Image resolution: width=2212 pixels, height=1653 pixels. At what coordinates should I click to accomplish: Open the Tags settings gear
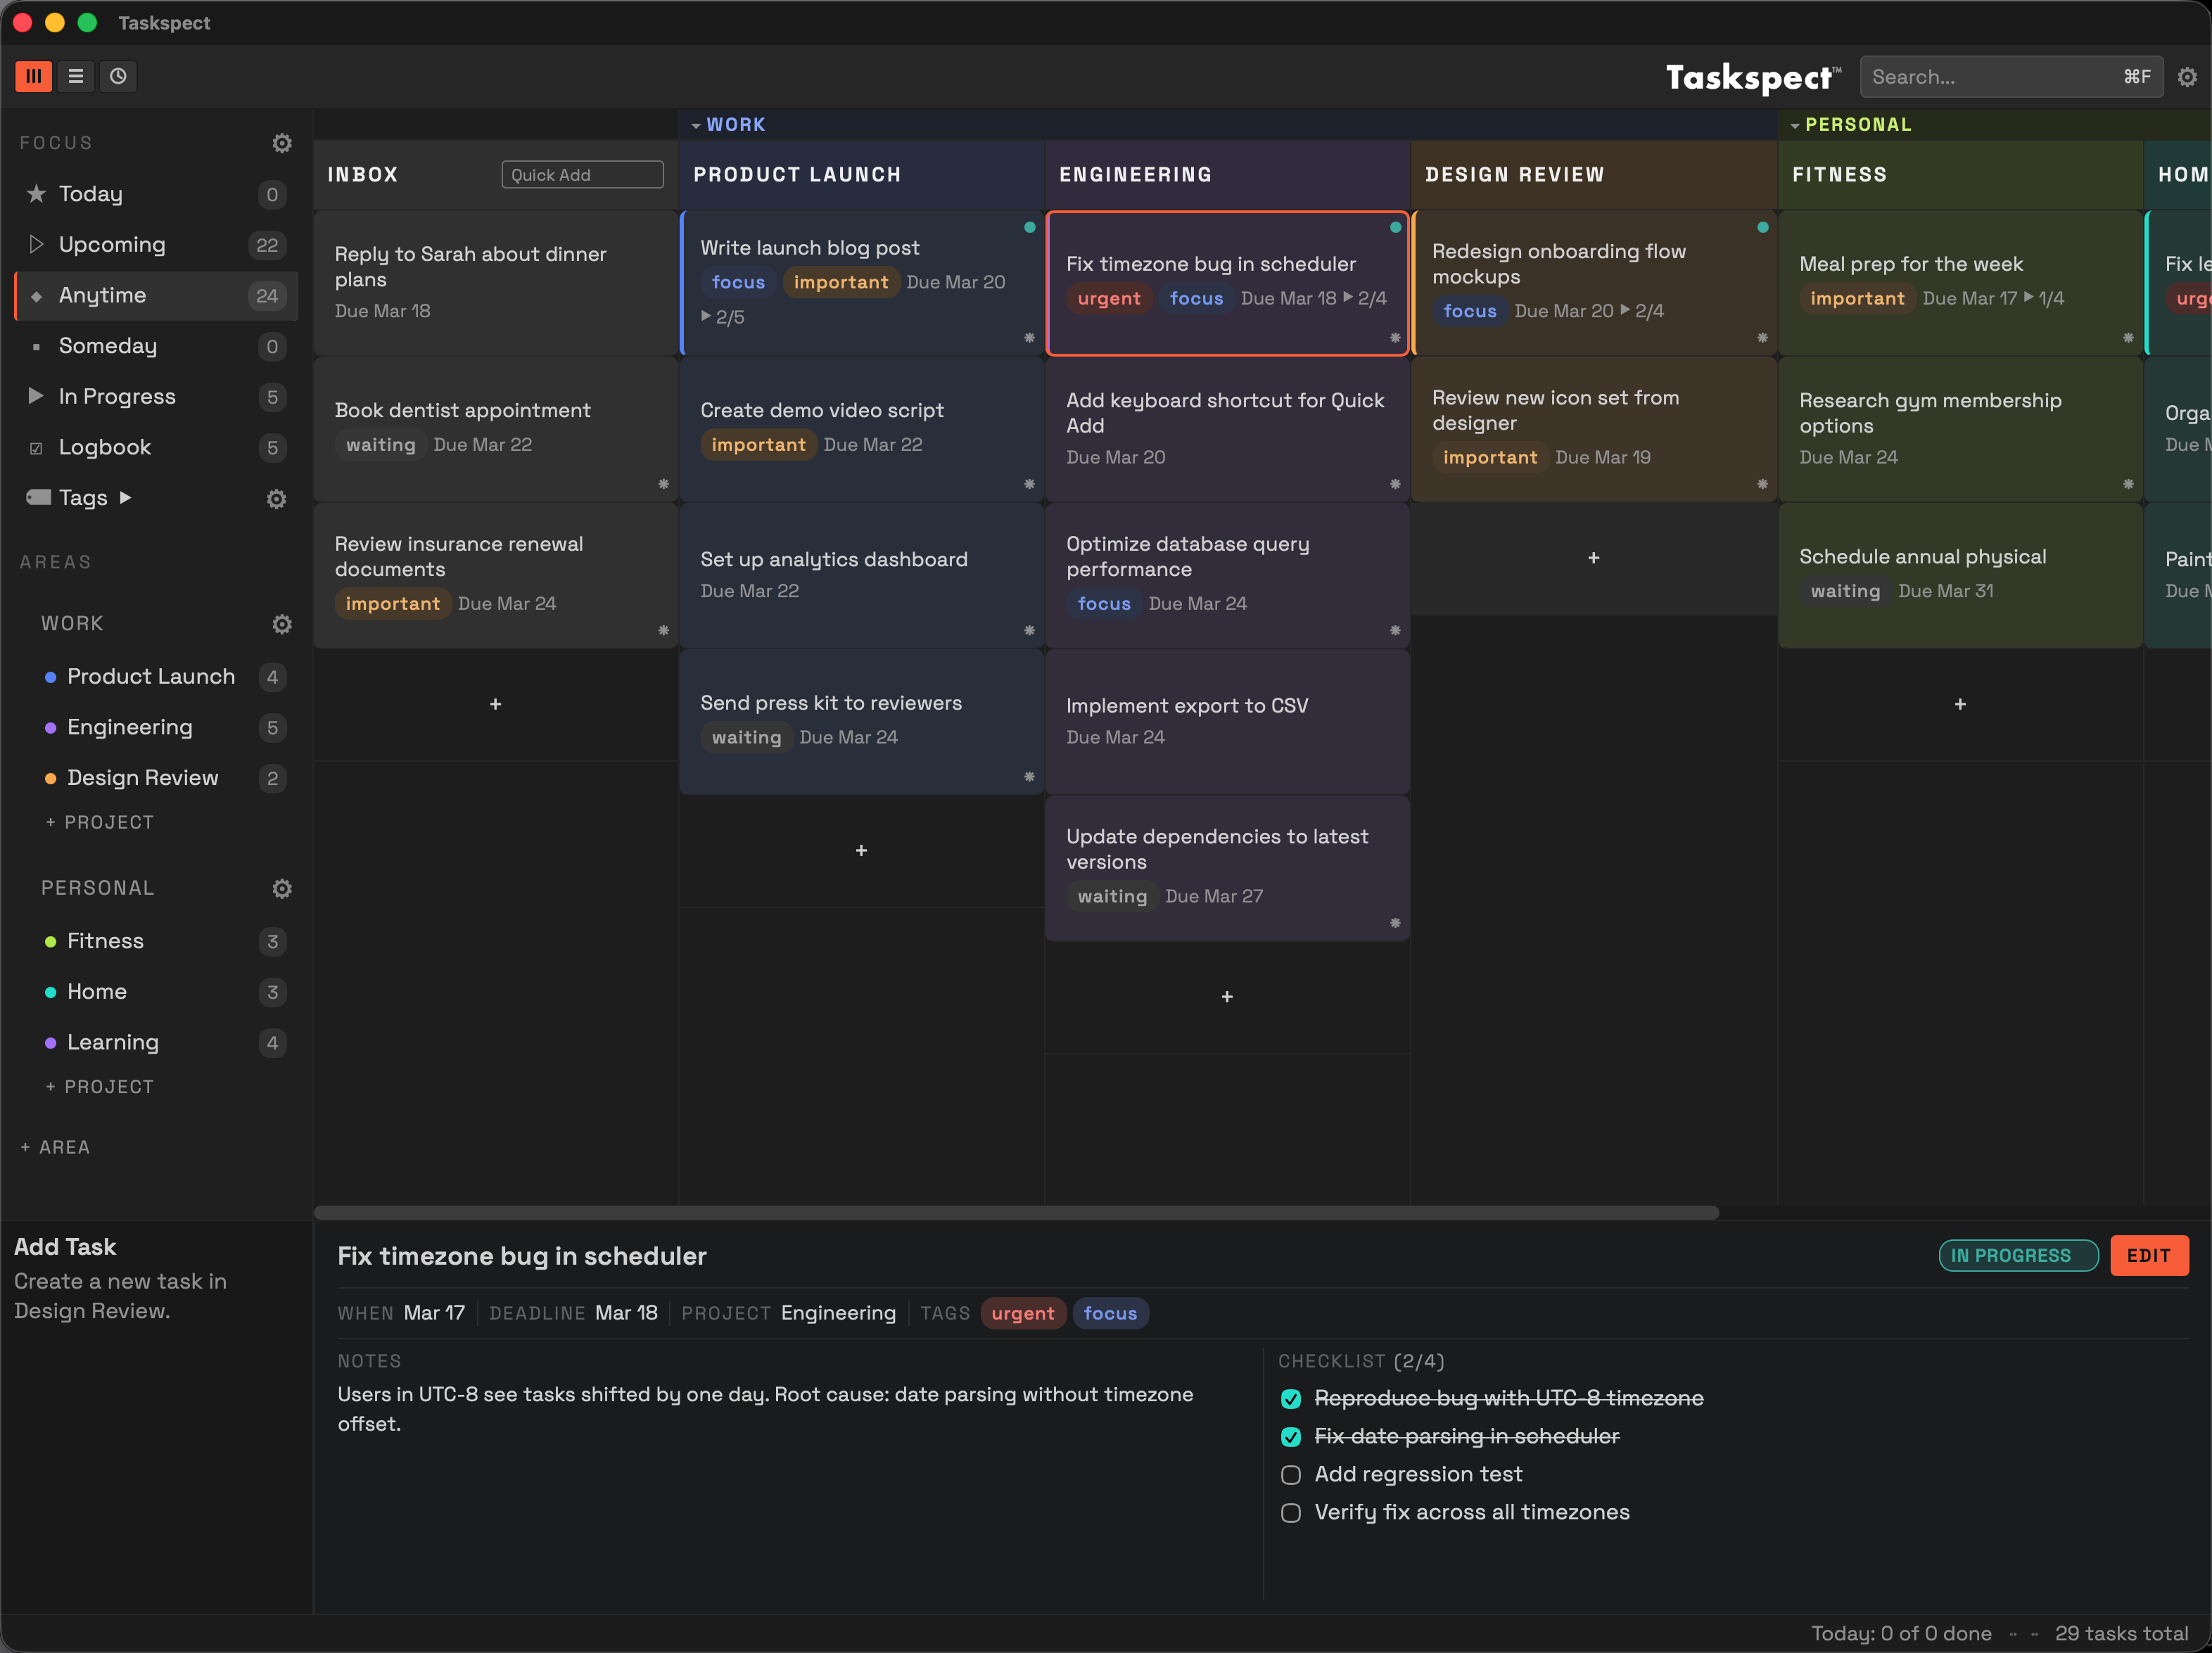(x=276, y=499)
